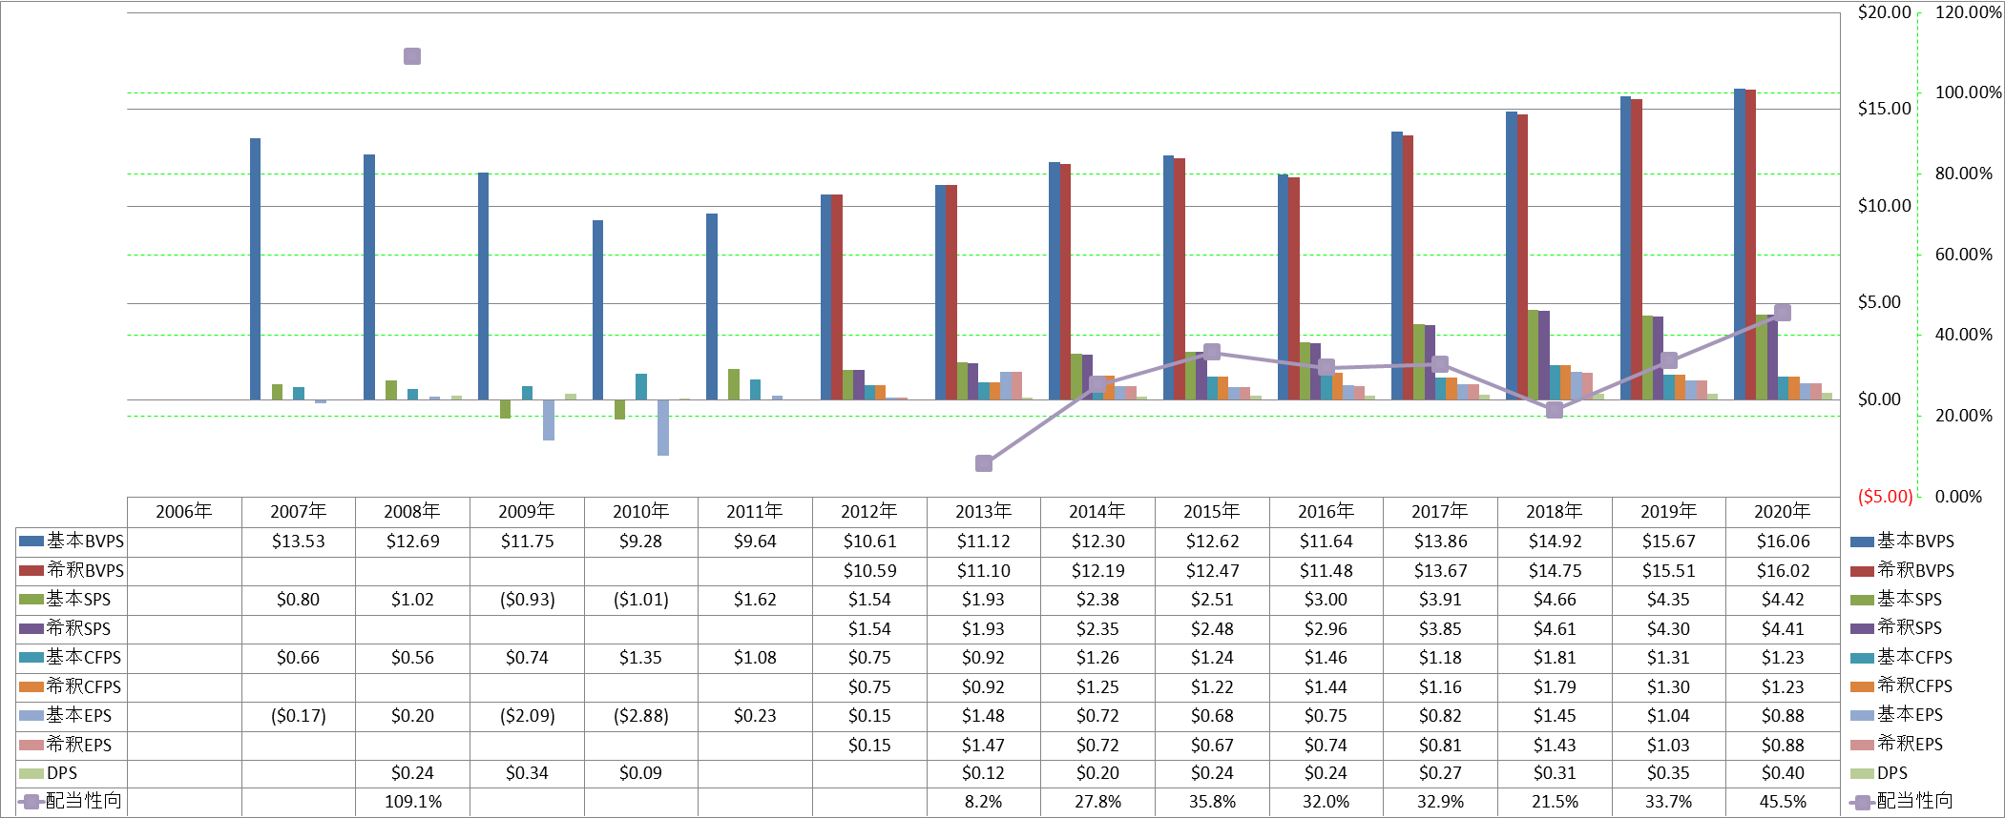This screenshot has width=2005, height=818.
Task: Click the ($2.88) 基本EPS cell for 2010
Action: coord(641,716)
